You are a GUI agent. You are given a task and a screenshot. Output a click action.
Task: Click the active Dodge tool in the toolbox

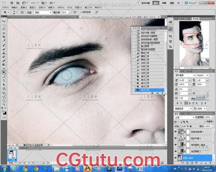4,73
